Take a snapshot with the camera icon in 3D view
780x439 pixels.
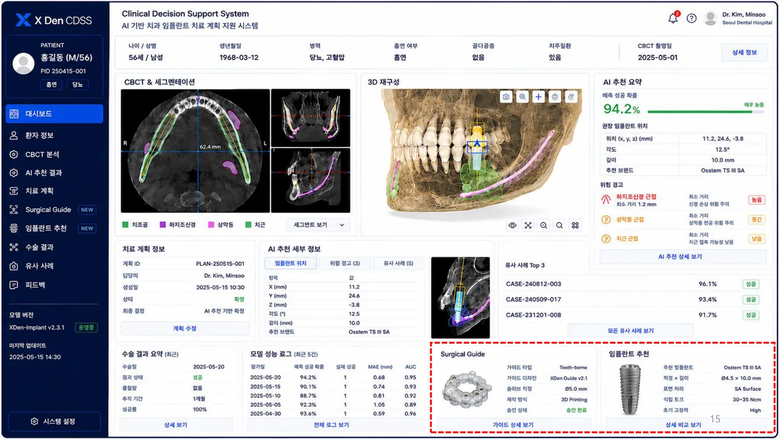click(x=506, y=97)
